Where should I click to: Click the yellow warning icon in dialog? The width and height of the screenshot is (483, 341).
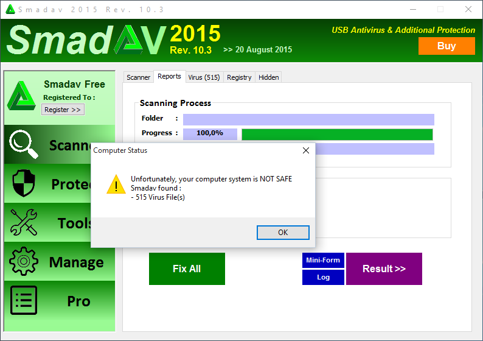[116, 185]
